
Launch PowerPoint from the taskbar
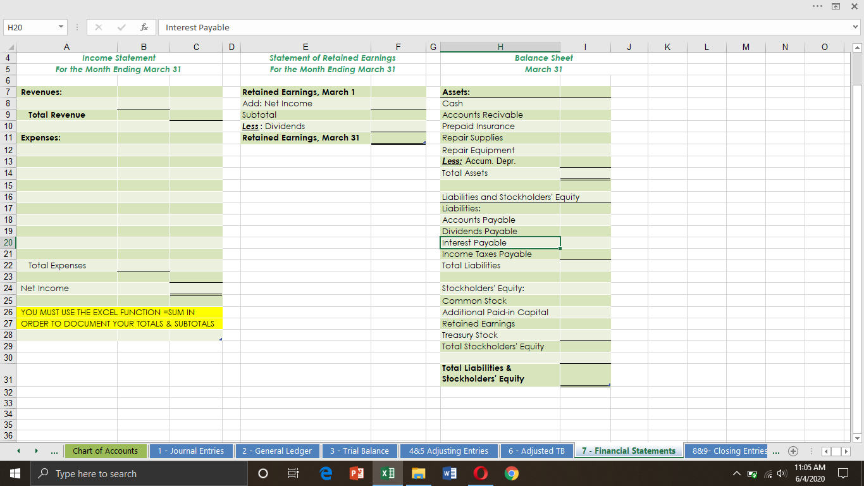356,473
